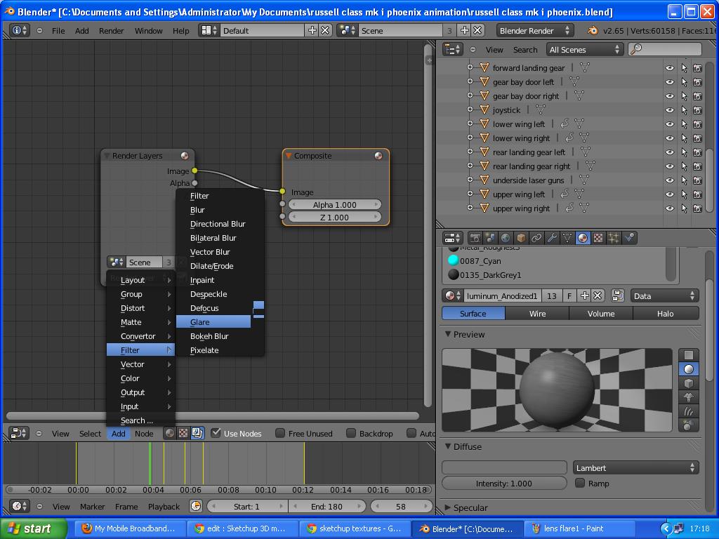Switch material preview to monkey shape
719x539 pixels.
tap(689, 397)
